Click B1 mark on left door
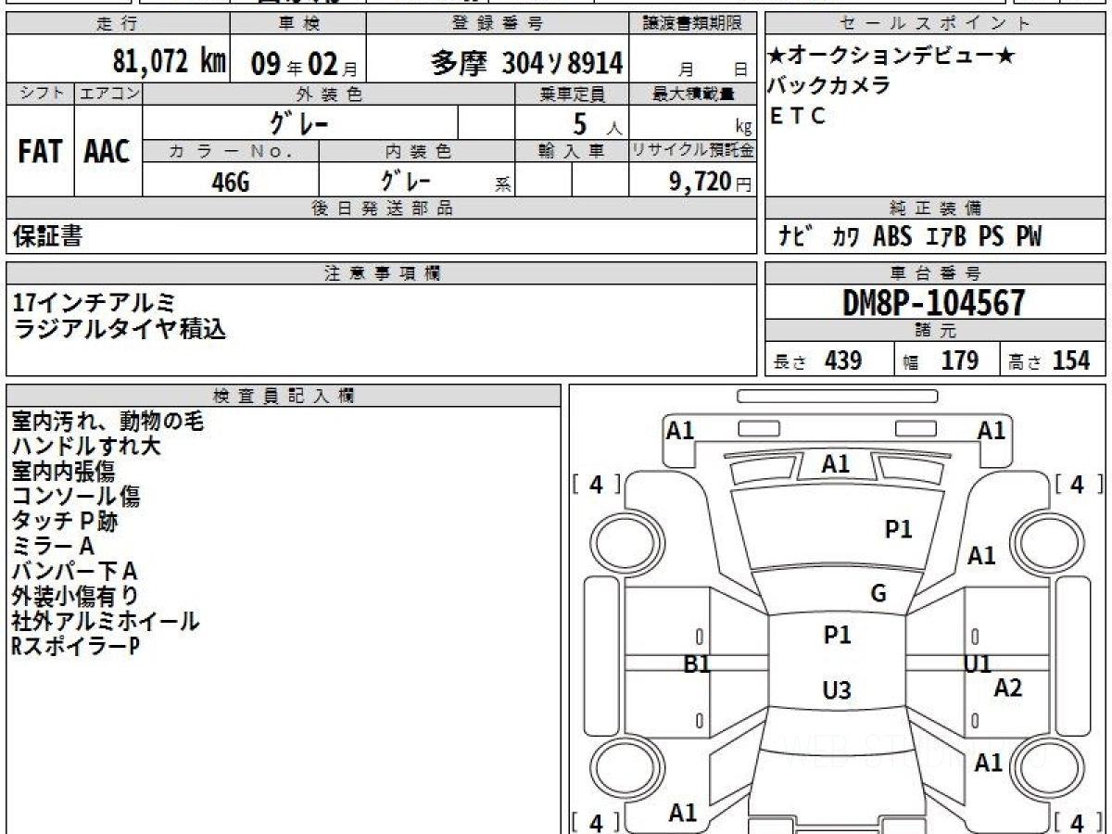The width and height of the screenshot is (1112, 834). coord(697,663)
